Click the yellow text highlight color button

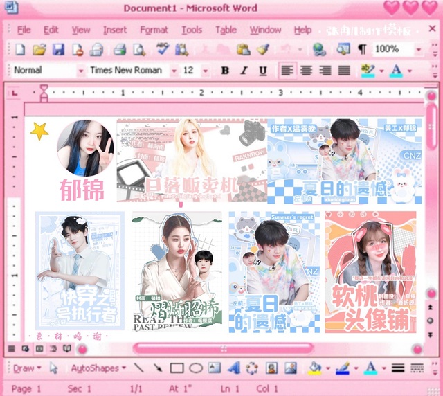[366, 71]
